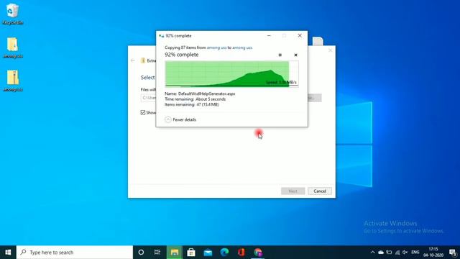This screenshot has height=259, width=460.
Task: Open the Action Center notifications icon
Action: pos(453,253)
